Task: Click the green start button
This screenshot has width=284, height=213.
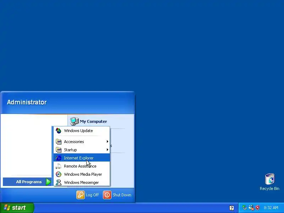Action: (x=17, y=208)
